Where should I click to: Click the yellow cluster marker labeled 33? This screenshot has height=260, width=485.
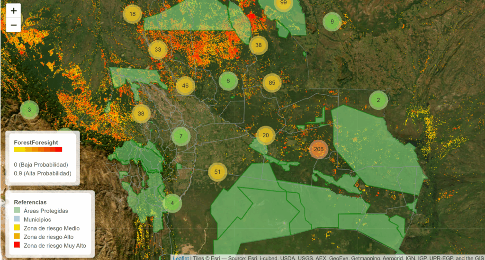click(x=158, y=49)
